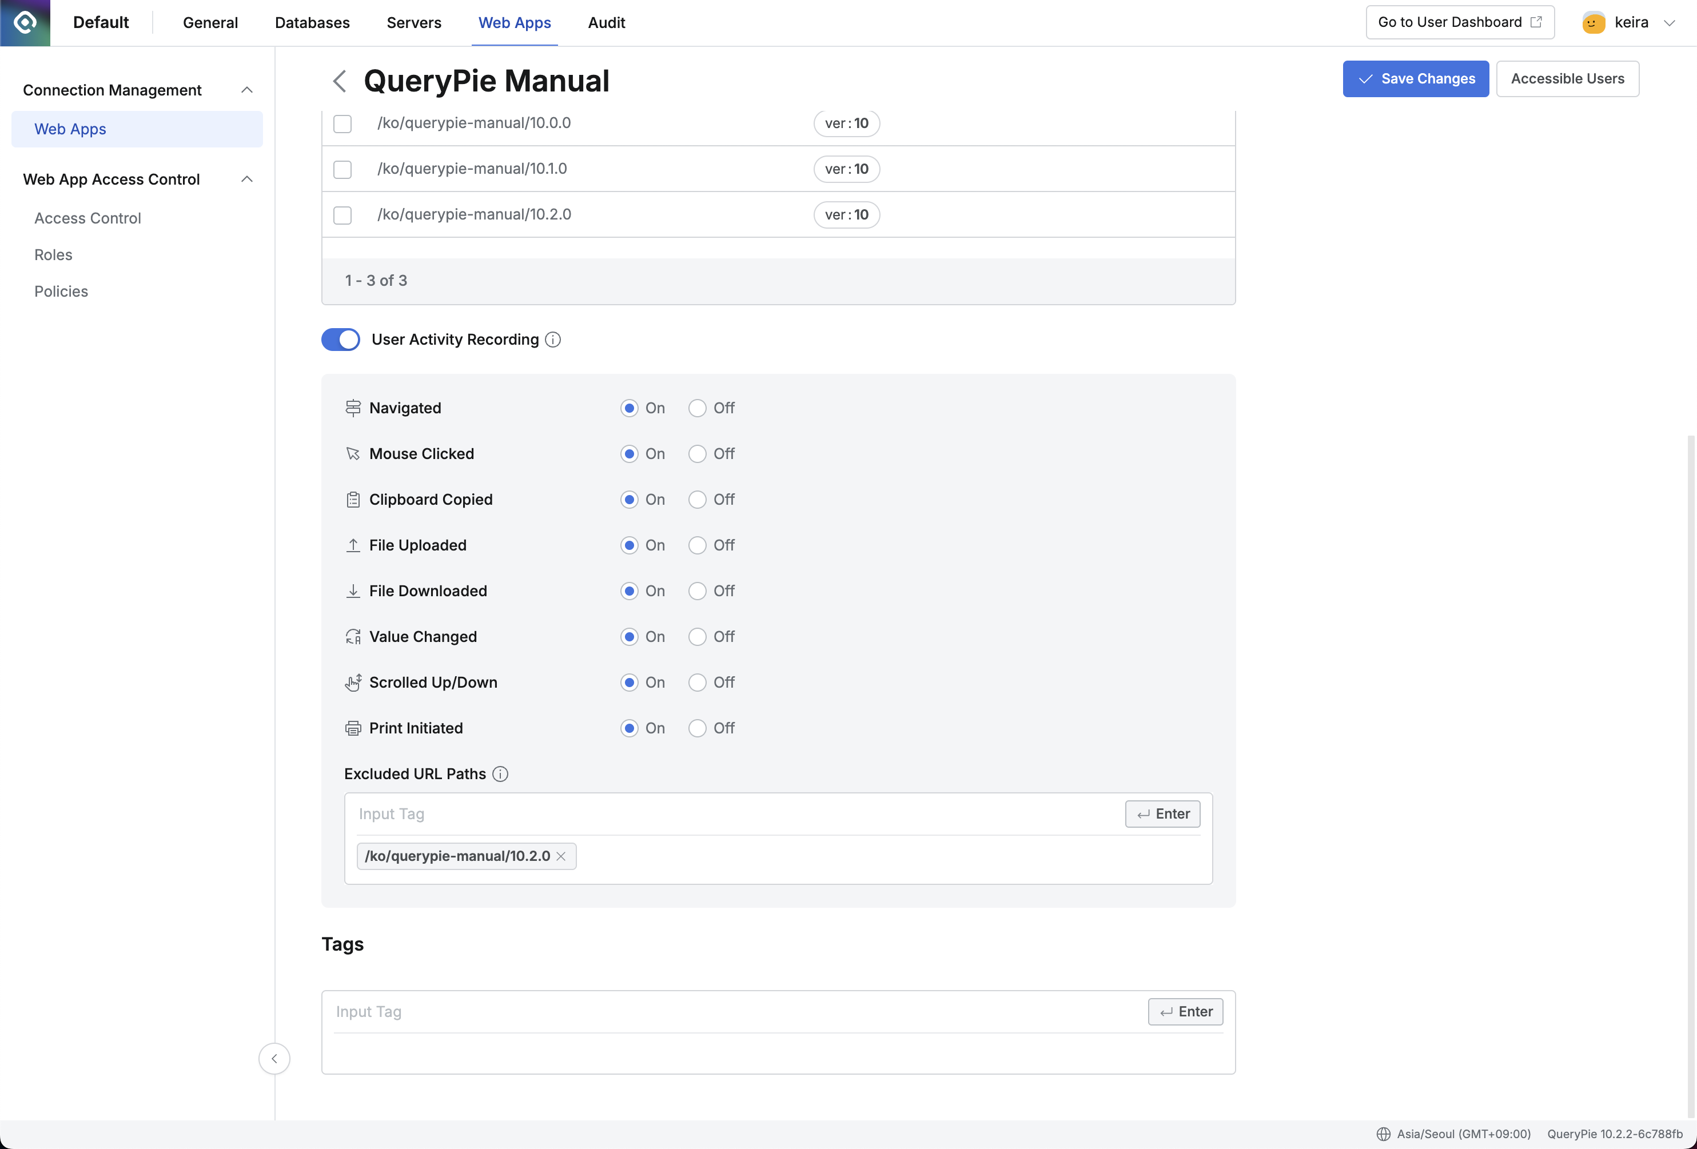Click the File Uploaded arrow icon

353,545
